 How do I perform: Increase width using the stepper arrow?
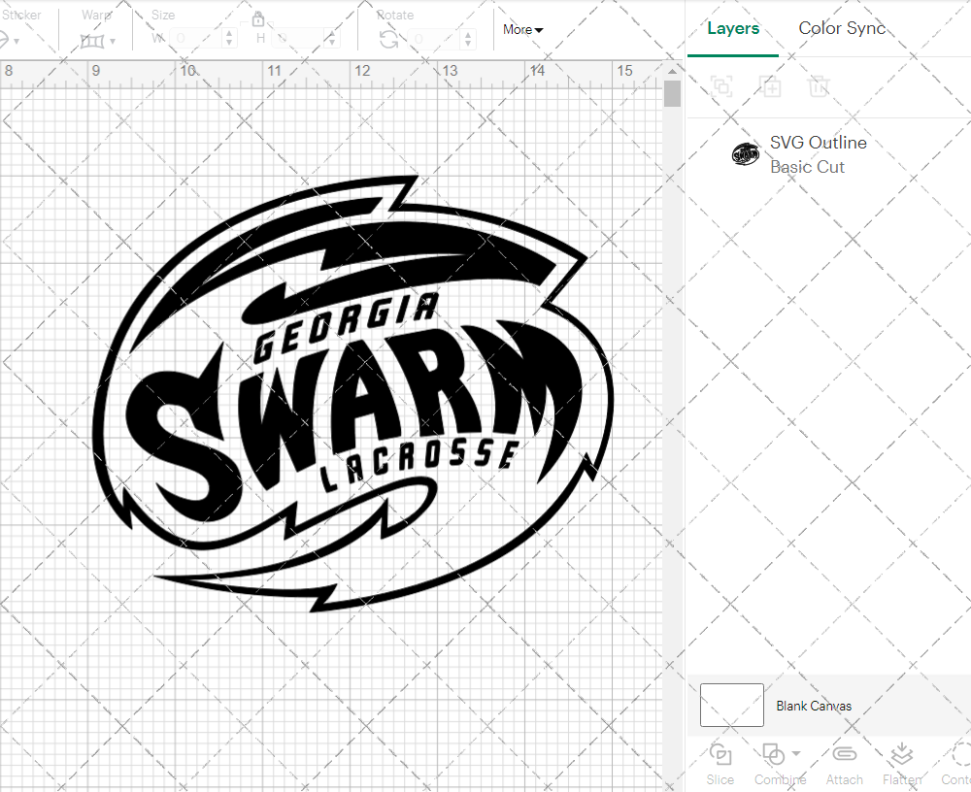tap(229, 34)
